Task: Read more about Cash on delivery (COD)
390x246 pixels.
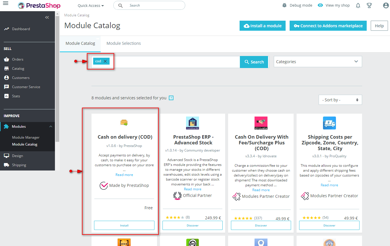Action: tap(124, 175)
